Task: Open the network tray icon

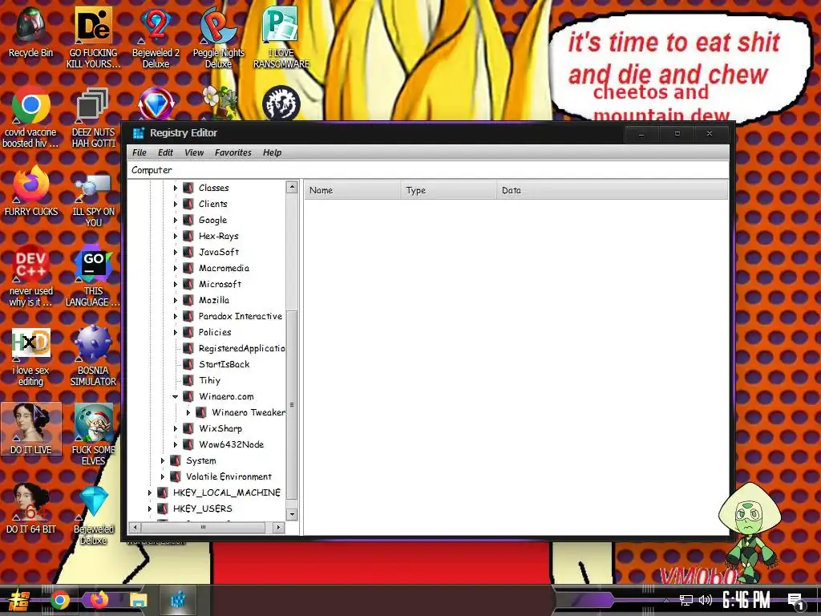Action: click(686, 600)
